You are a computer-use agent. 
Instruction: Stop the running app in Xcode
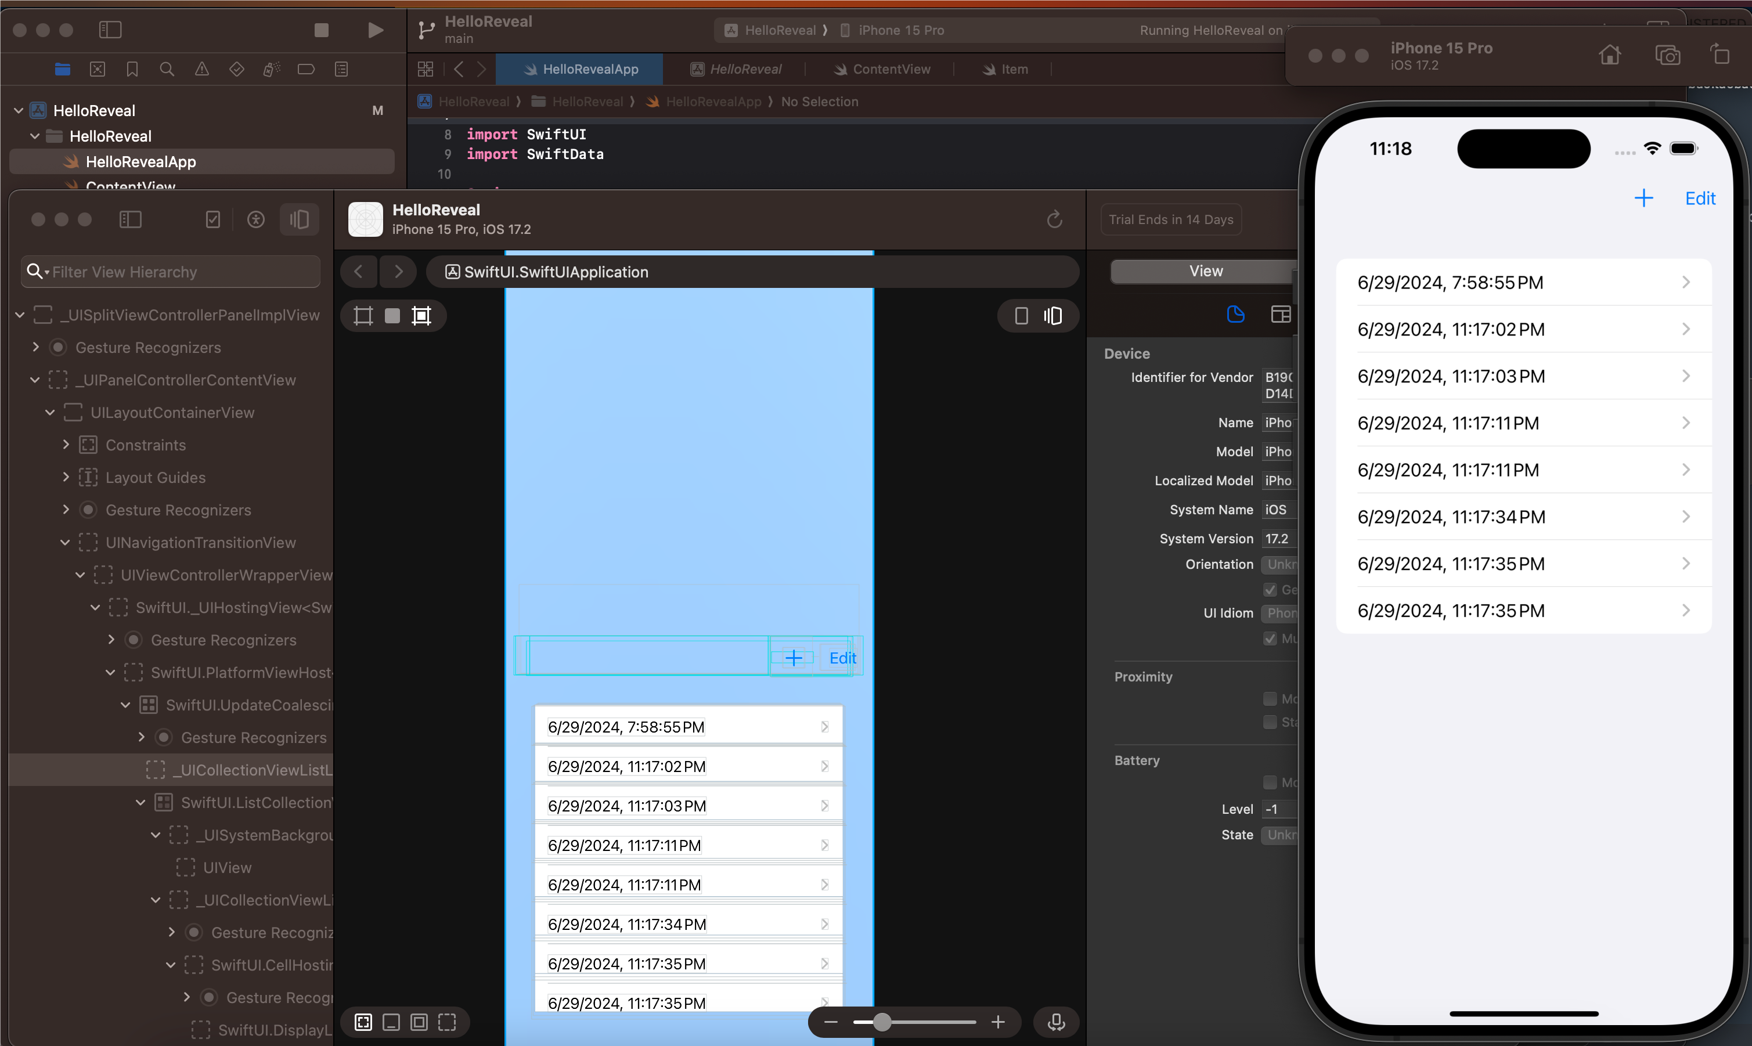point(322,30)
